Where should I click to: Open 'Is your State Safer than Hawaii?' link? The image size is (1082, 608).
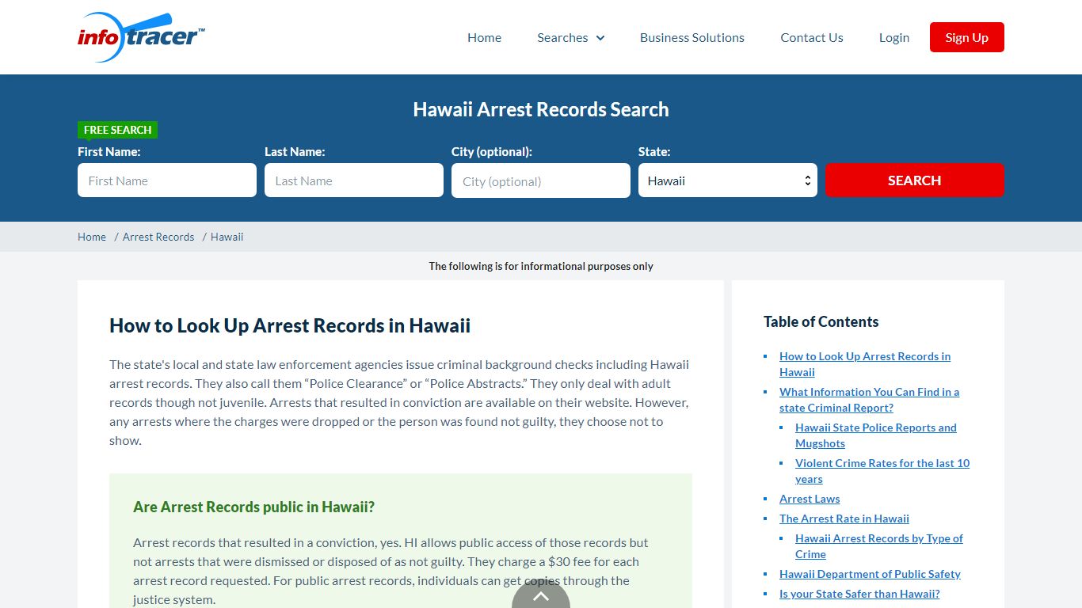pos(859,594)
